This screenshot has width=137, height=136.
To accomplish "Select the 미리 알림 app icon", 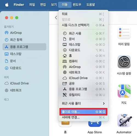I will [x=124, y=32].
